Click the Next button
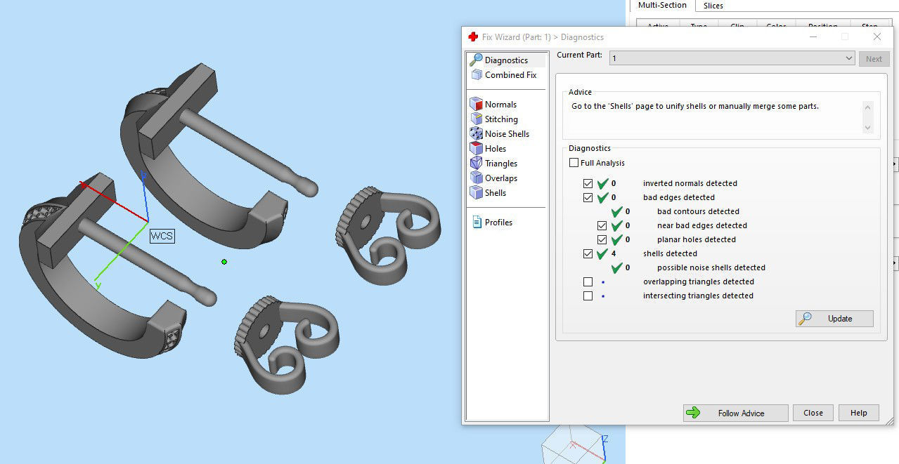Screen dimensions: 899x464 (x=874, y=59)
